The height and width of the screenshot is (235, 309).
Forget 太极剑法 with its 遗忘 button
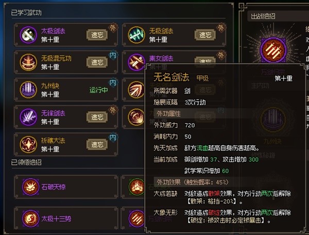tap(97, 35)
